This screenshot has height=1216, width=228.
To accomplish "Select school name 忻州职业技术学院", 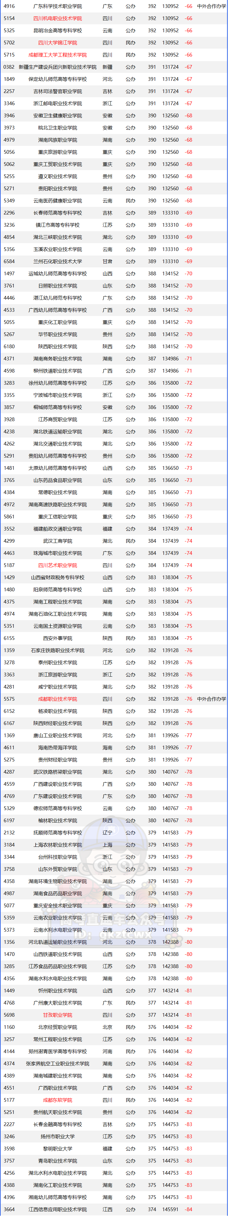I will click(x=58, y=990).
